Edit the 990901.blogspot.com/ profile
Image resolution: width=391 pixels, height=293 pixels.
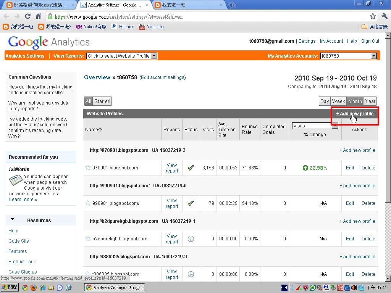click(x=350, y=203)
